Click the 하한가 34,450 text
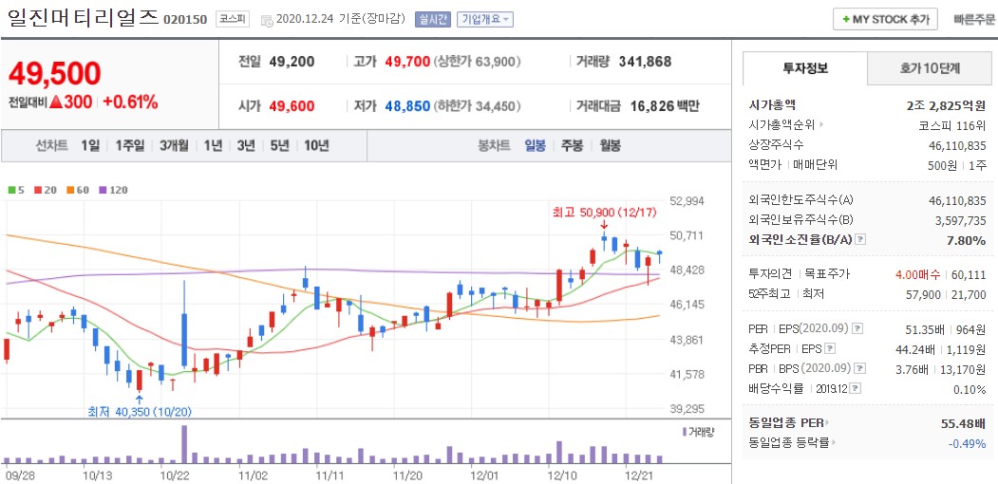This screenshot has height=484, width=998. tap(478, 106)
